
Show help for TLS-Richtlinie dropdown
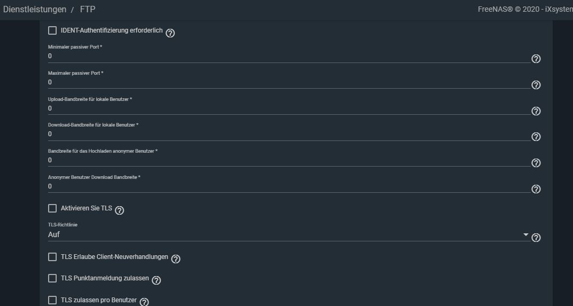536,238
